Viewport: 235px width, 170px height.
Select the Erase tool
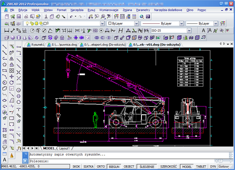pos(12,47)
